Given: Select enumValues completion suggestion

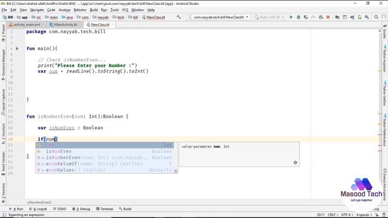Looking at the screenshot, I should click(104, 170).
